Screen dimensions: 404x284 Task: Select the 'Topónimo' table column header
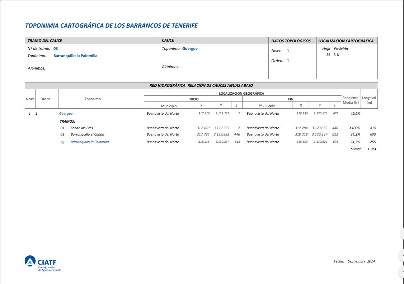[93, 99]
